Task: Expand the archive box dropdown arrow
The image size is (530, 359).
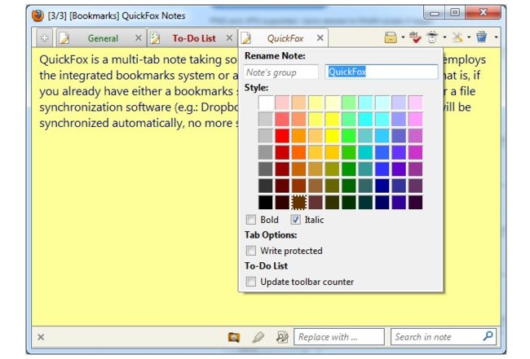Action: click(403, 37)
